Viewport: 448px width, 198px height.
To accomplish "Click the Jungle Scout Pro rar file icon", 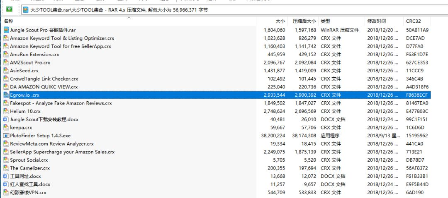I will pyautogui.click(x=6, y=30).
